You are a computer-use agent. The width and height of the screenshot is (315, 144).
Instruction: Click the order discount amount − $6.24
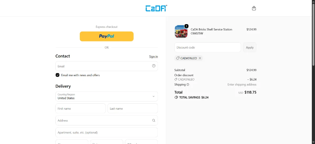(x=252, y=79)
